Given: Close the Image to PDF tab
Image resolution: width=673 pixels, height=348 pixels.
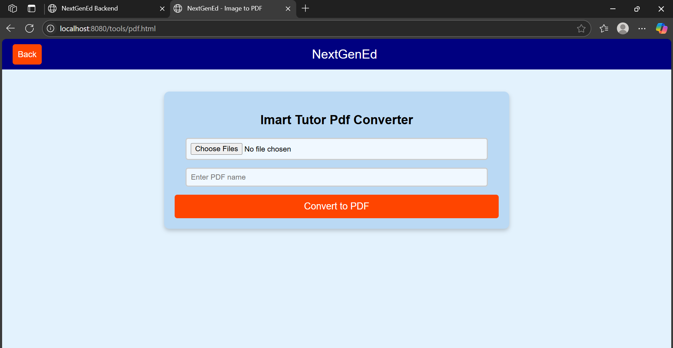Looking at the screenshot, I should 288,8.
